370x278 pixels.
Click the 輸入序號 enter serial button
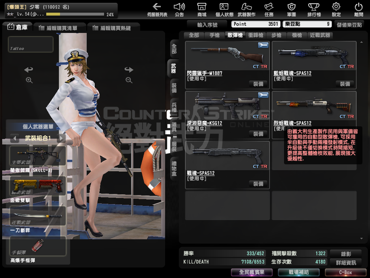[207, 25]
